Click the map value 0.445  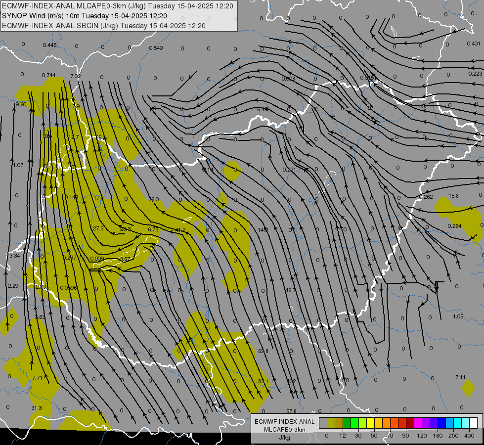(50, 45)
